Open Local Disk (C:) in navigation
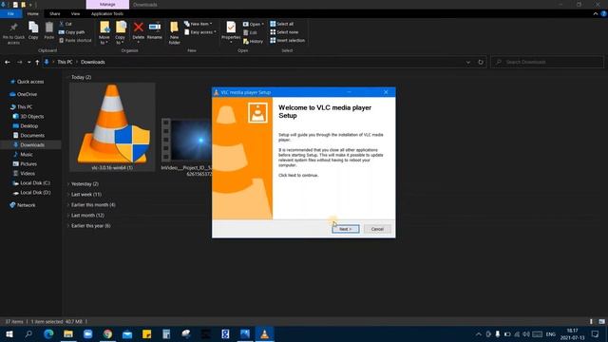The image size is (608, 342). (x=35, y=183)
